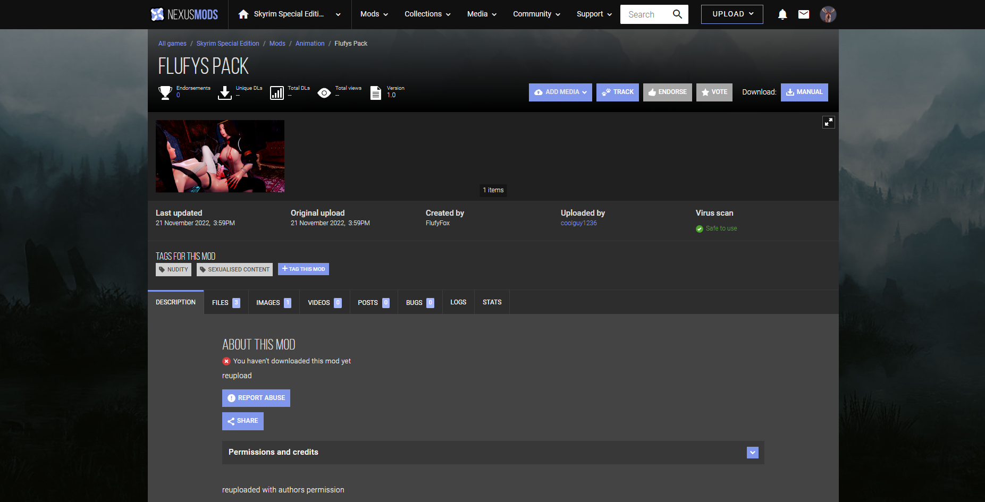This screenshot has height=502, width=985.
Task: Switch to the Images tab
Action: click(x=274, y=302)
